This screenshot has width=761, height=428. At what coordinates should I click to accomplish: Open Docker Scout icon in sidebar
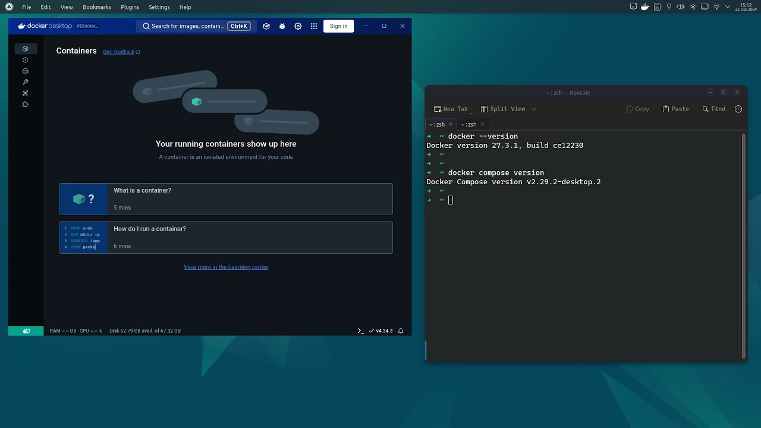click(26, 93)
